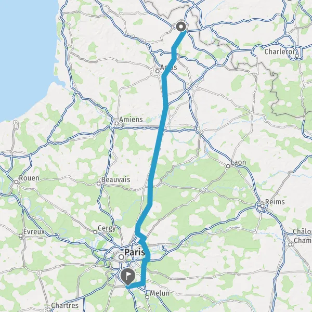Click the route start circle marker
The width and height of the screenshot is (312, 312).
point(181,27)
